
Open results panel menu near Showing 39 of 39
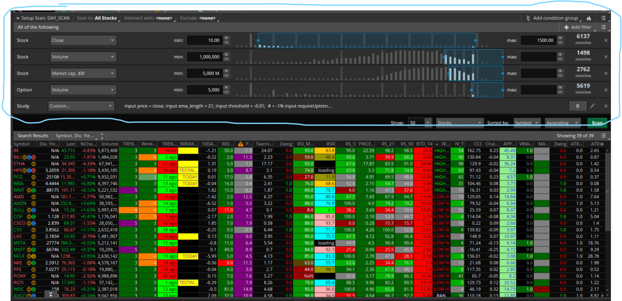603,136
